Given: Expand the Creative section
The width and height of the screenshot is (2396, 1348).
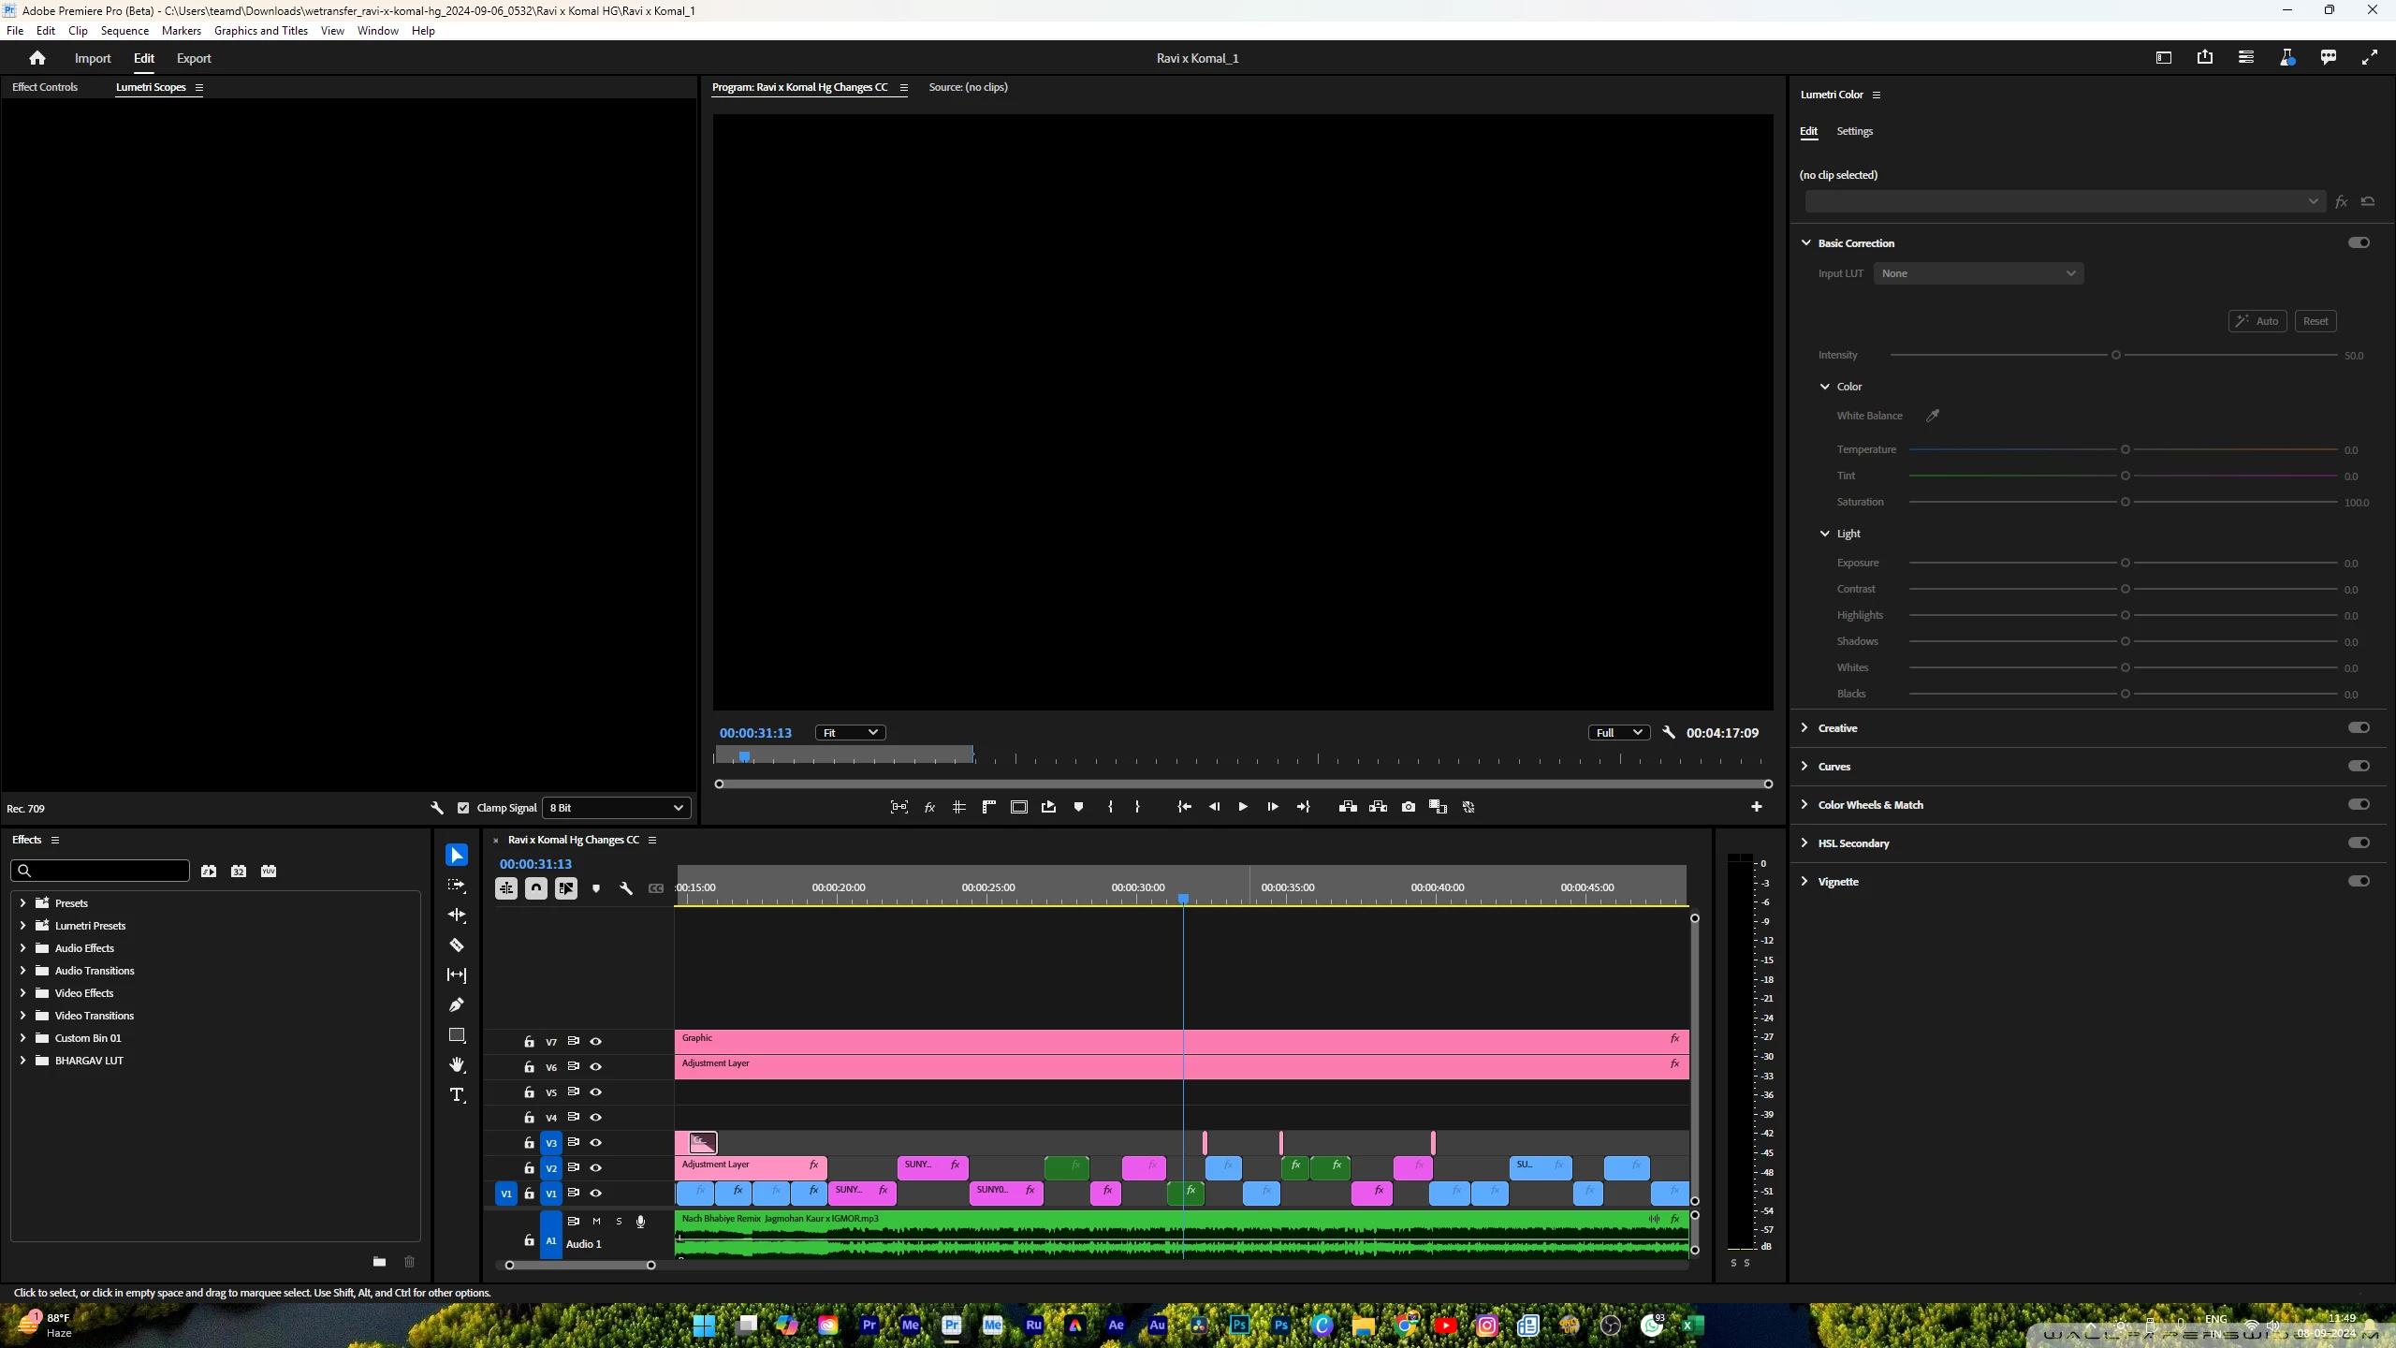Looking at the screenshot, I should pyautogui.click(x=1805, y=727).
